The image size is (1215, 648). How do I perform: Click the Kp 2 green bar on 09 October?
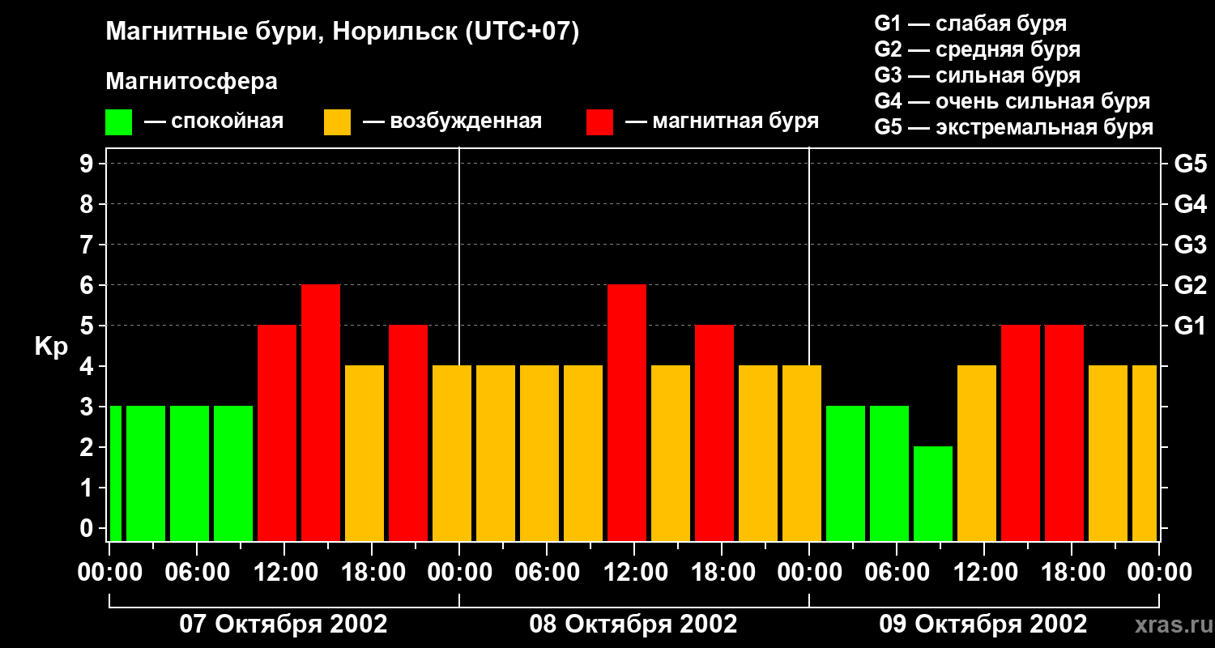pos(933,494)
